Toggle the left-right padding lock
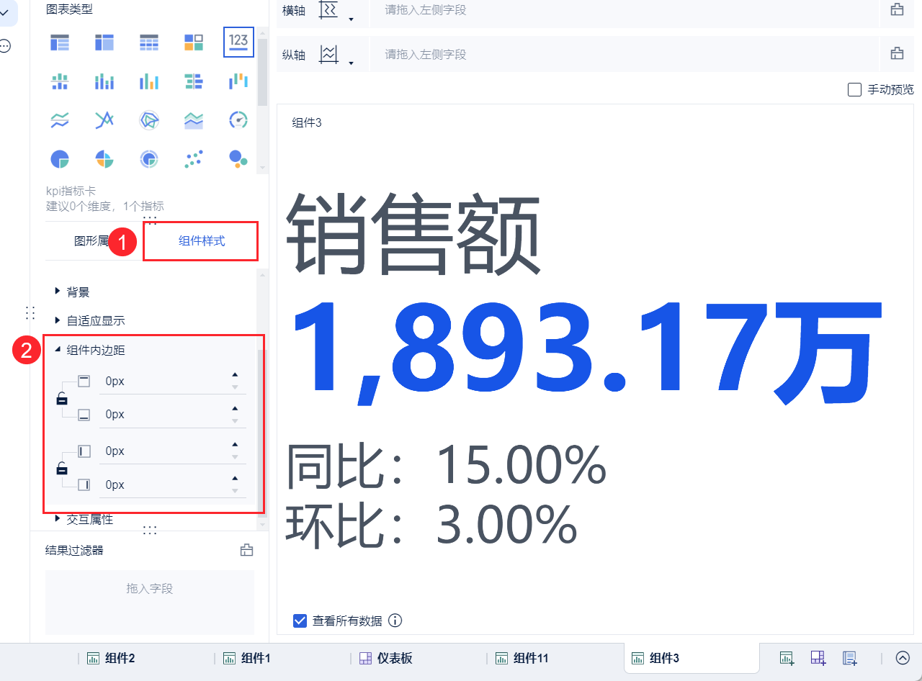The width and height of the screenshot is (922, 681). (x=62, y=468)
